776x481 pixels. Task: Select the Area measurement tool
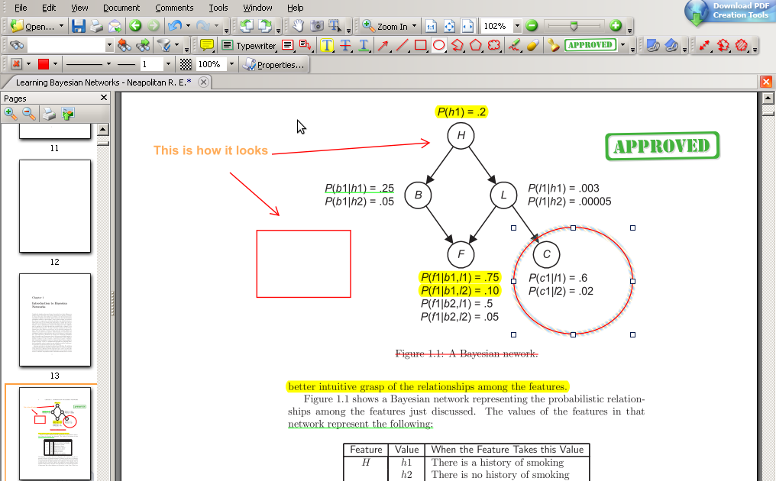tap(742, 46)
